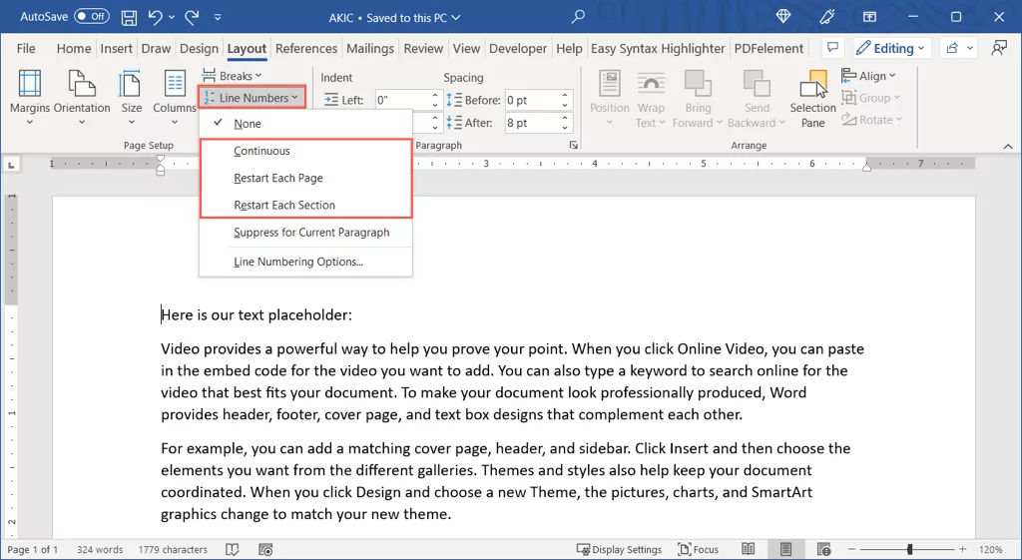Click the Spacing Before input field

point(531,100)
